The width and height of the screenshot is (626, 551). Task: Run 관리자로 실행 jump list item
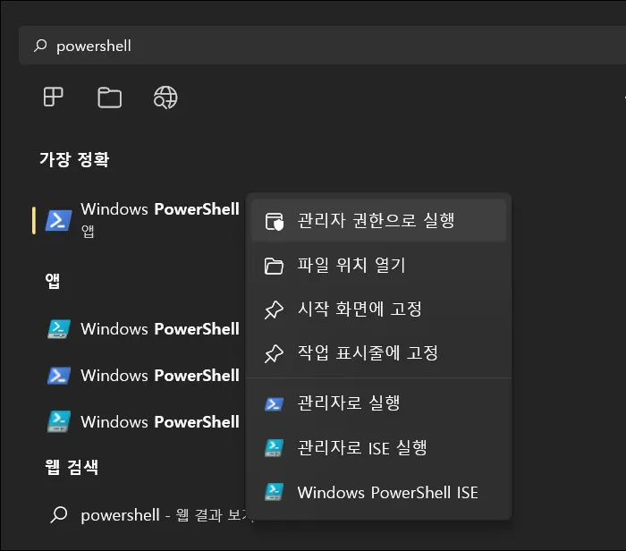point(379,403)
